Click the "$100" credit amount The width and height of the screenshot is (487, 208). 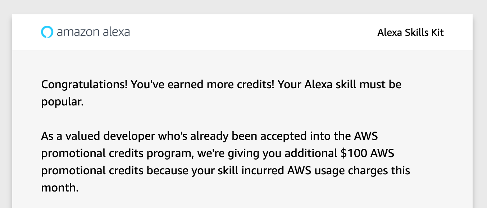[354, 153]
